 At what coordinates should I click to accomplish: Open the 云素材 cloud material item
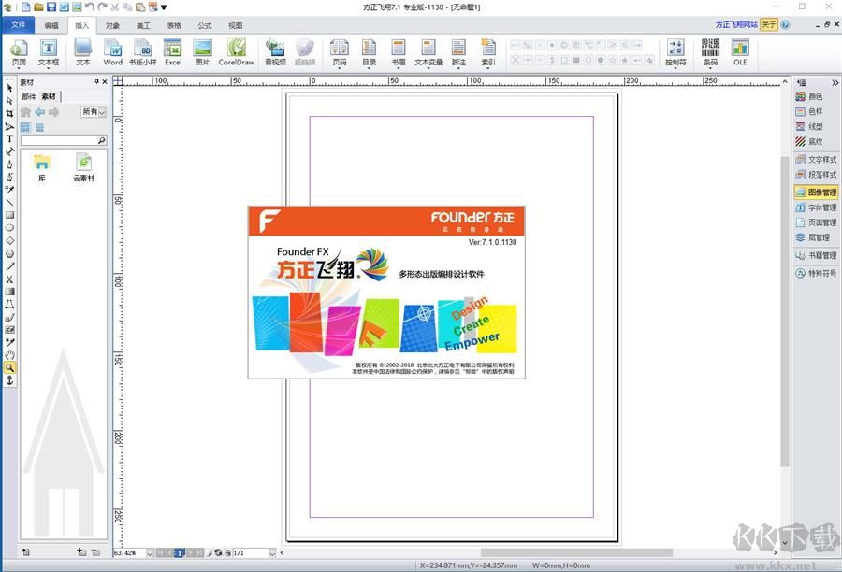84,168
